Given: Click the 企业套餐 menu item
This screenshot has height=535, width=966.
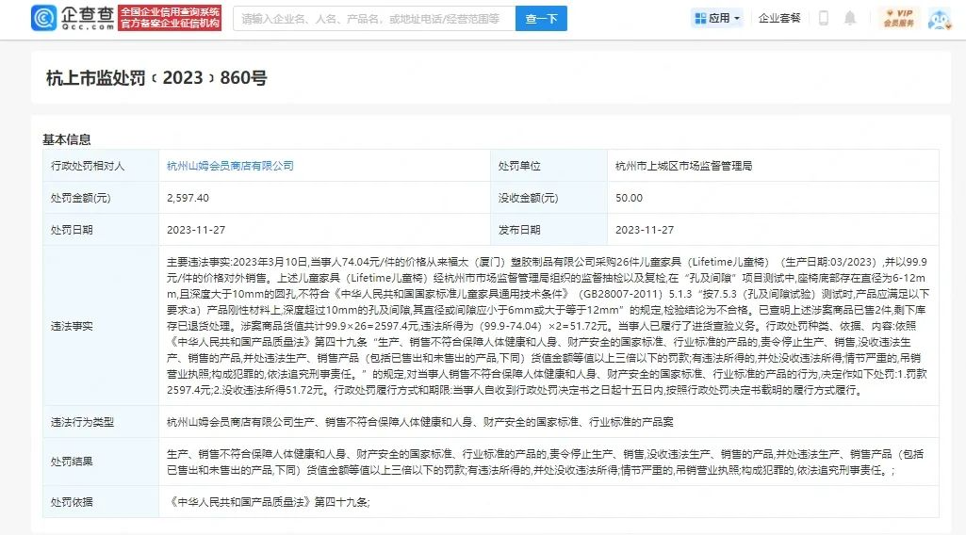Looking at the screenshot, I should (779, 18).
